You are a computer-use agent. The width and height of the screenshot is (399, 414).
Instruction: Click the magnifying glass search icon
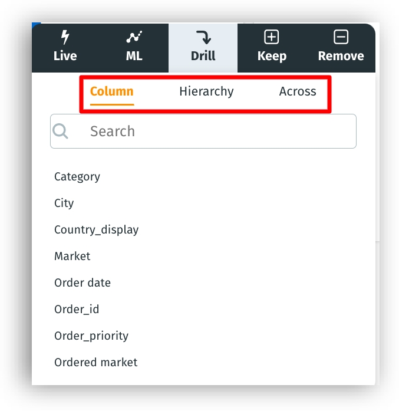(x=61, y=131)
